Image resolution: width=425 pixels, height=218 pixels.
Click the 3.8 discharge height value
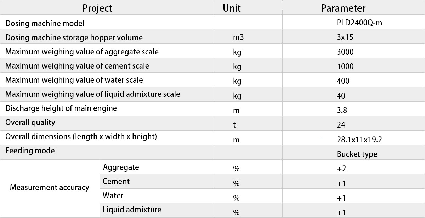(x=342, y=110)
